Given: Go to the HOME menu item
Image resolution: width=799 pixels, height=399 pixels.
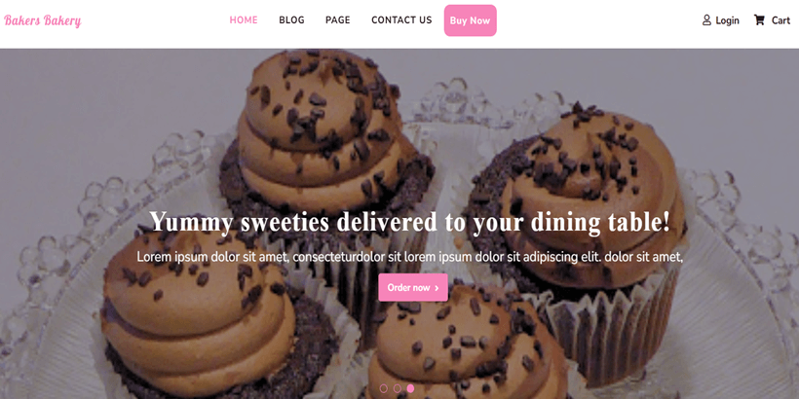Looking at the screenshot, I should 244,20.
